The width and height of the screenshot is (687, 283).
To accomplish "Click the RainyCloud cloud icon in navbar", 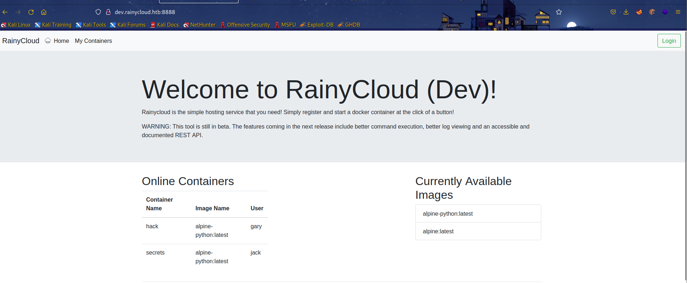I will tap(48, 41).
